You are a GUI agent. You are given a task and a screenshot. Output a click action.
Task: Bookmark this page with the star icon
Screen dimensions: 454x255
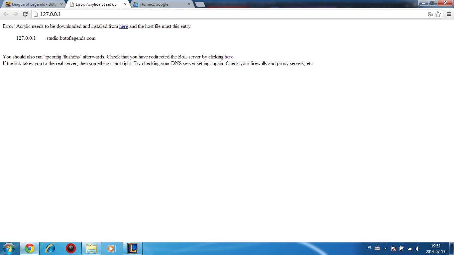[438, 14]
